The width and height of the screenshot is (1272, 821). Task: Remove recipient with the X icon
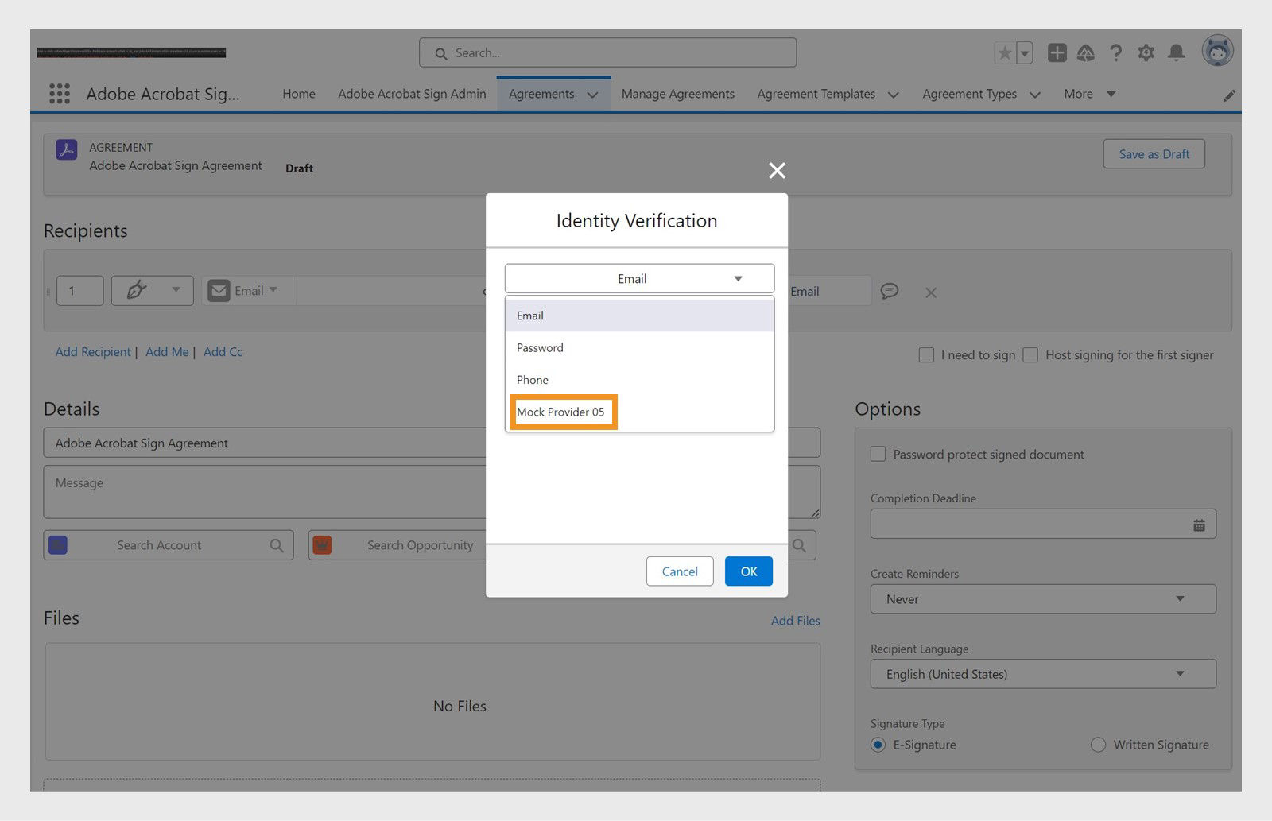931,292
